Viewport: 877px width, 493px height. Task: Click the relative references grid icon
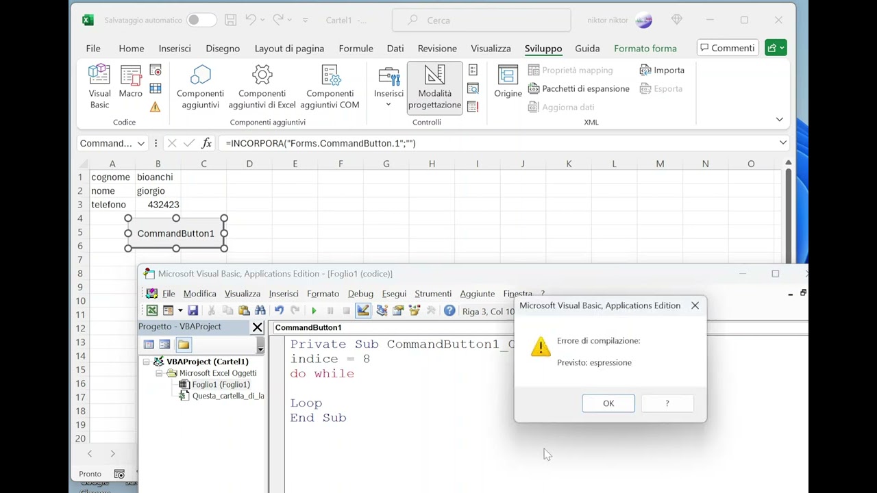pyautogui.click(x=156, y=88)
